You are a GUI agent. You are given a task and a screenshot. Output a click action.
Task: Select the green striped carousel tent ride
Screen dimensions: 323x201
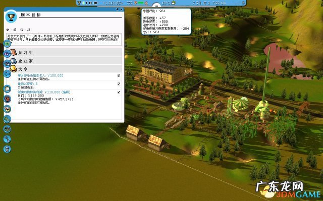[x=241, y=104]
